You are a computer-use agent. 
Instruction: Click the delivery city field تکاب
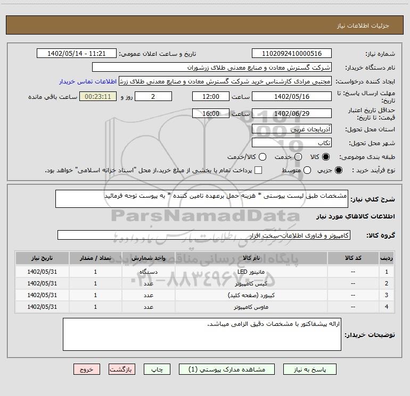(292, 143)
